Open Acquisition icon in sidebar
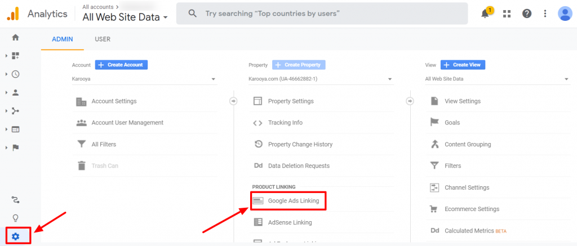 pyautogui.click(x=15, y=111)
